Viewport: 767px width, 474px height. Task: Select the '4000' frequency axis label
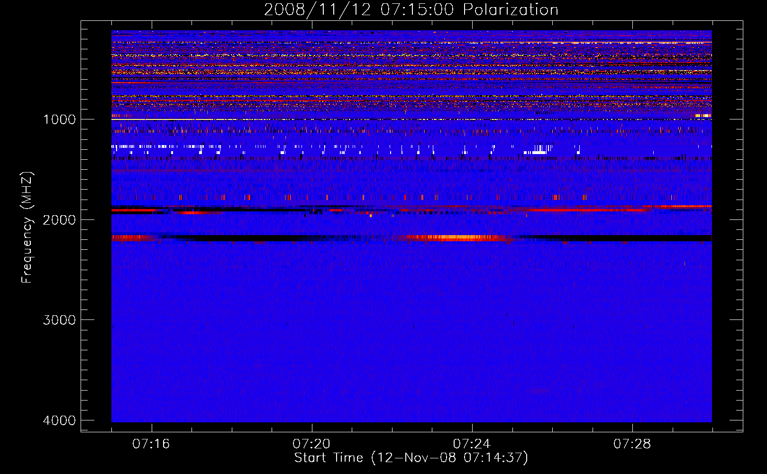[x=60, y=420]
